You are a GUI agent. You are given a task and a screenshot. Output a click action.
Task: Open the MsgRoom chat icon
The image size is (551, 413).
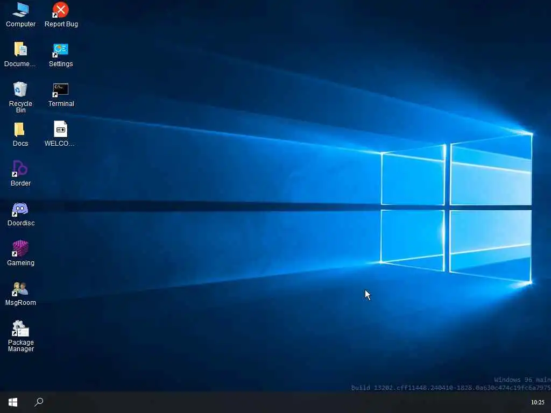20,294
